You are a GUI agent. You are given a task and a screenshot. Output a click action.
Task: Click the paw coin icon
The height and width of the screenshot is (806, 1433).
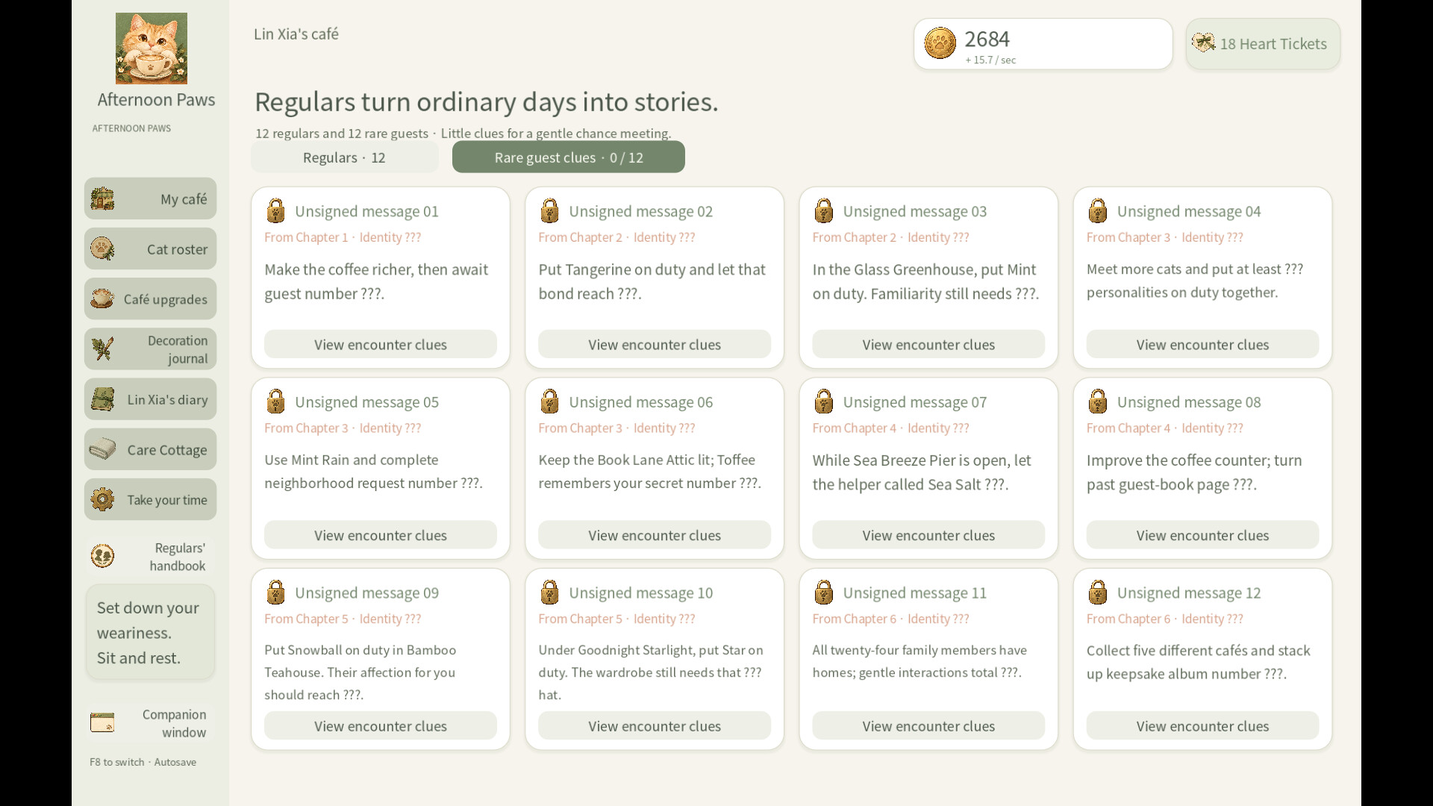(940, 43)
